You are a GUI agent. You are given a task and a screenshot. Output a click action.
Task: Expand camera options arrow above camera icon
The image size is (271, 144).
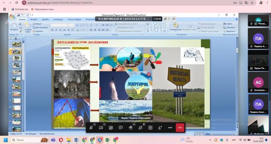pos(104,124)
